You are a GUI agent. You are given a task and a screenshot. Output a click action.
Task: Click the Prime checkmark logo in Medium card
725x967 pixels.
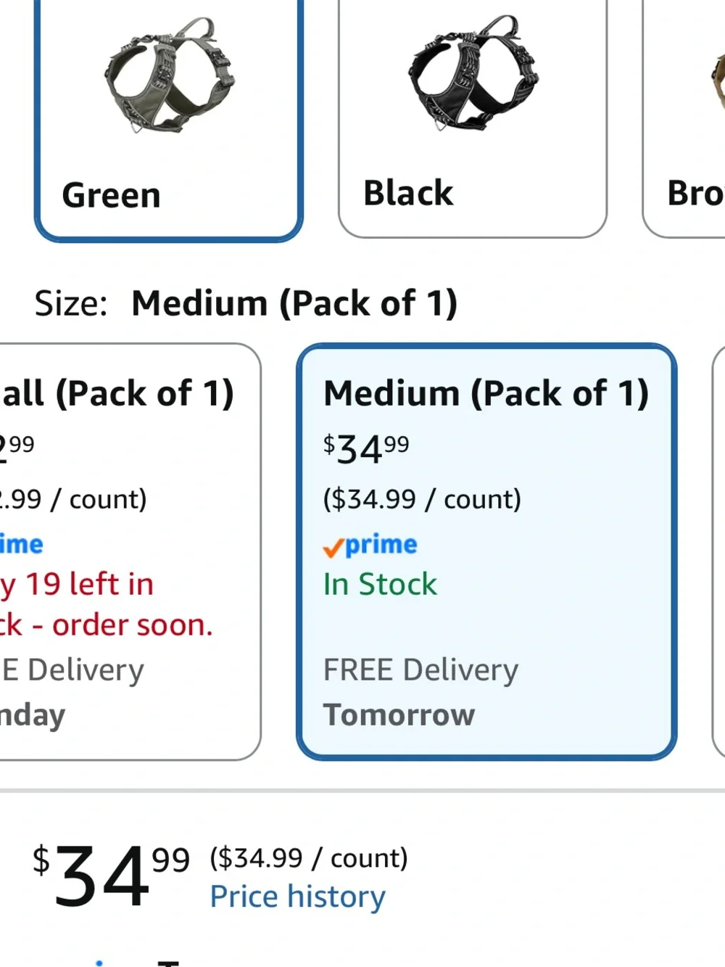tap(370, 545)
